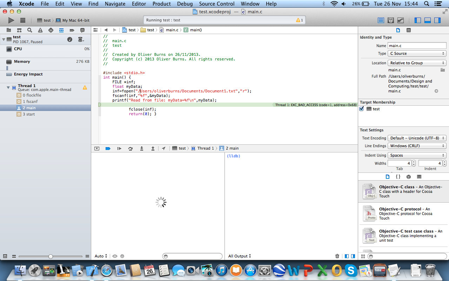The height and width of the screenshot is (281, 449).
Task: Simulate location arrow in debug bar
Action: 163,149
